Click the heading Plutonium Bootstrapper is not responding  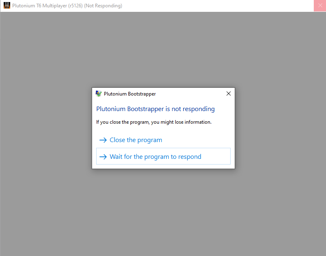(155, 109)
